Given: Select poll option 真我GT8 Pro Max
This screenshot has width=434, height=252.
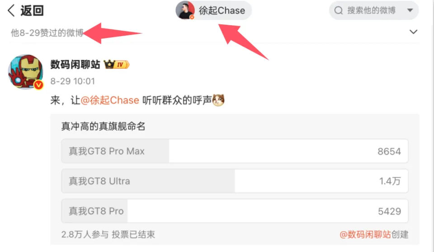Looking at the screenshot, I should (235, 151).
